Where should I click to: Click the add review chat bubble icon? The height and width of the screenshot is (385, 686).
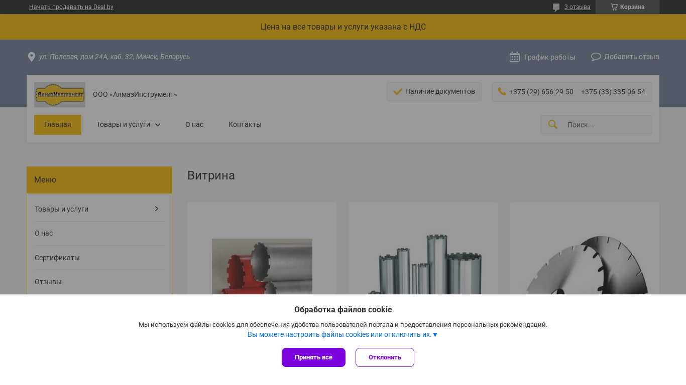coord(596,57)
